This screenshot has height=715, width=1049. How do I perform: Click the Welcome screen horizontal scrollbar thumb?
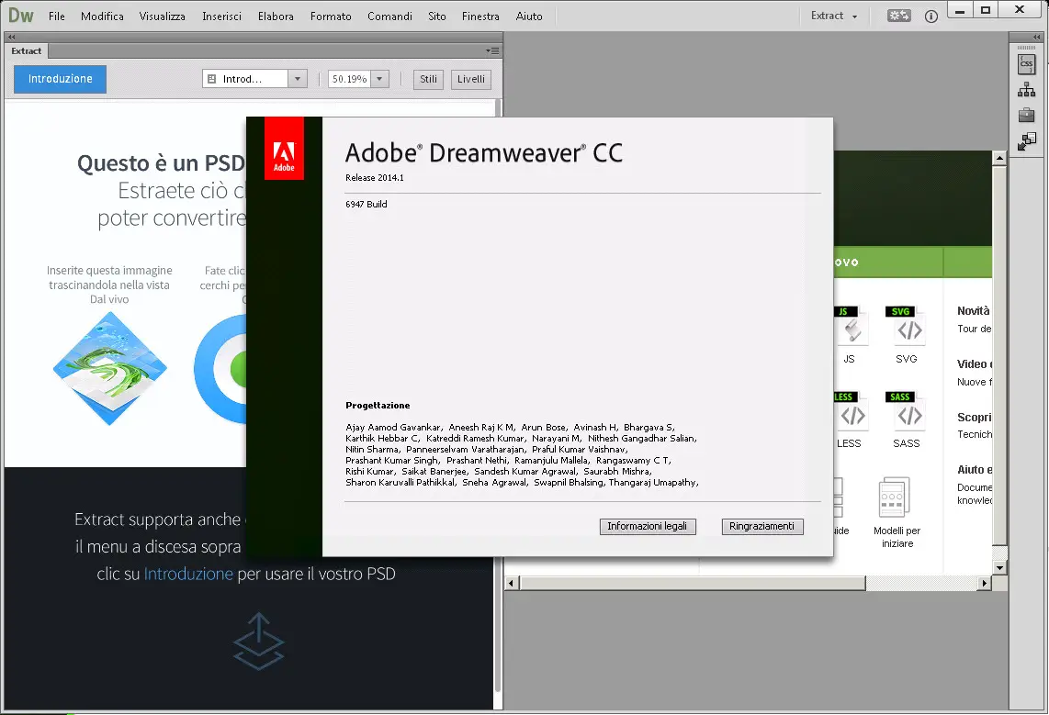(x=693, y=584)
